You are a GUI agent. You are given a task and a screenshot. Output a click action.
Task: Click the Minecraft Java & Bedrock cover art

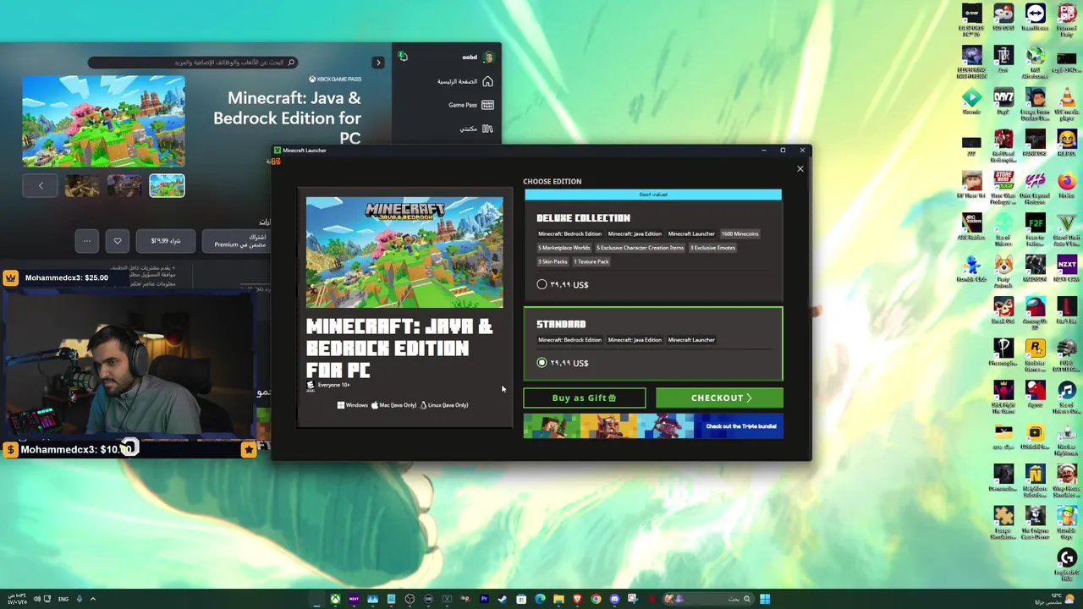(404, 252)
